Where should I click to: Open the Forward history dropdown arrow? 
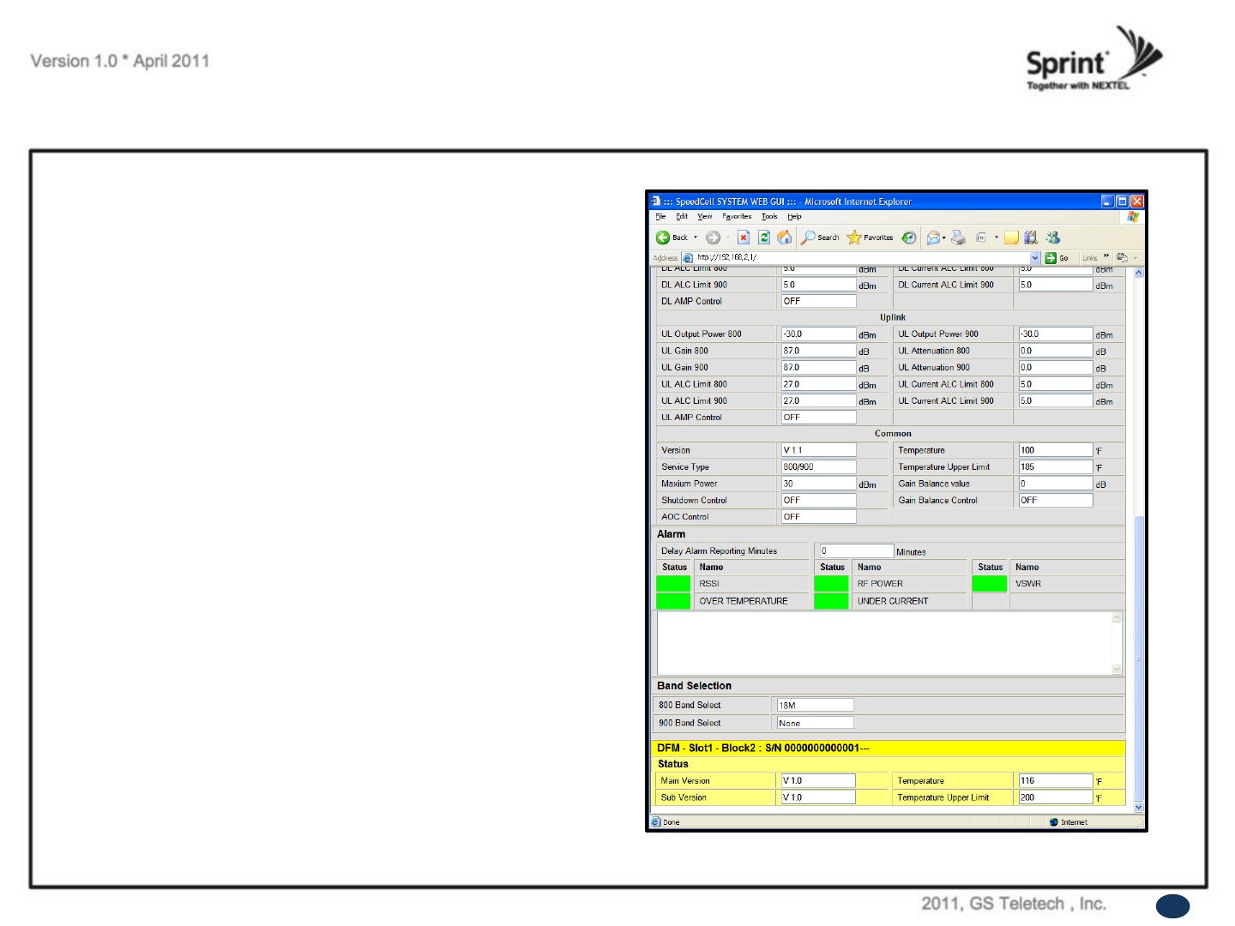pos(728,238)
